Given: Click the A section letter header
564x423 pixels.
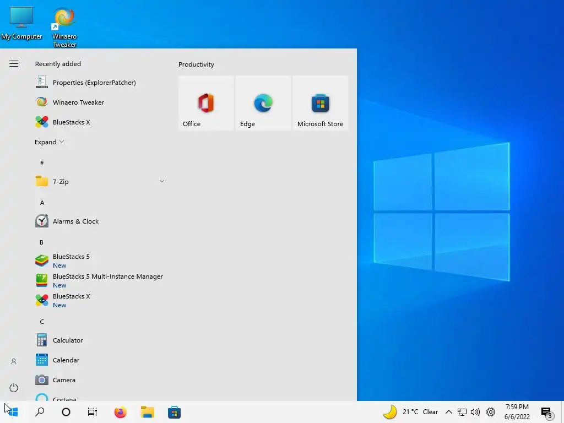Looking at the screenshot, I should point(42,203).
